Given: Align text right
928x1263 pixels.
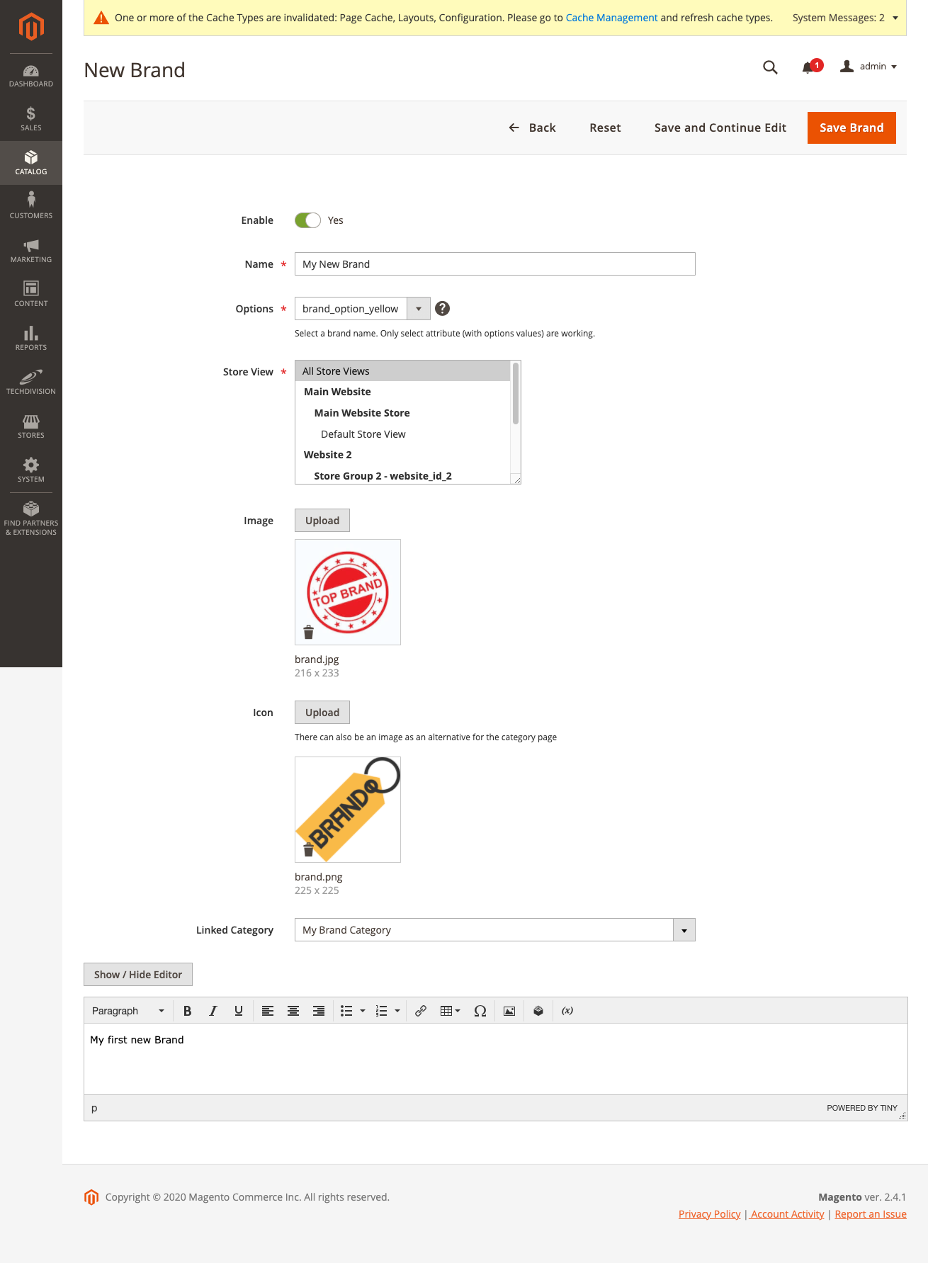Looking at the screenshot, I should pos(319,1011).
